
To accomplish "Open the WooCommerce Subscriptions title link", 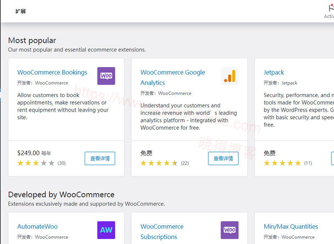I will [x=162, y=232].
